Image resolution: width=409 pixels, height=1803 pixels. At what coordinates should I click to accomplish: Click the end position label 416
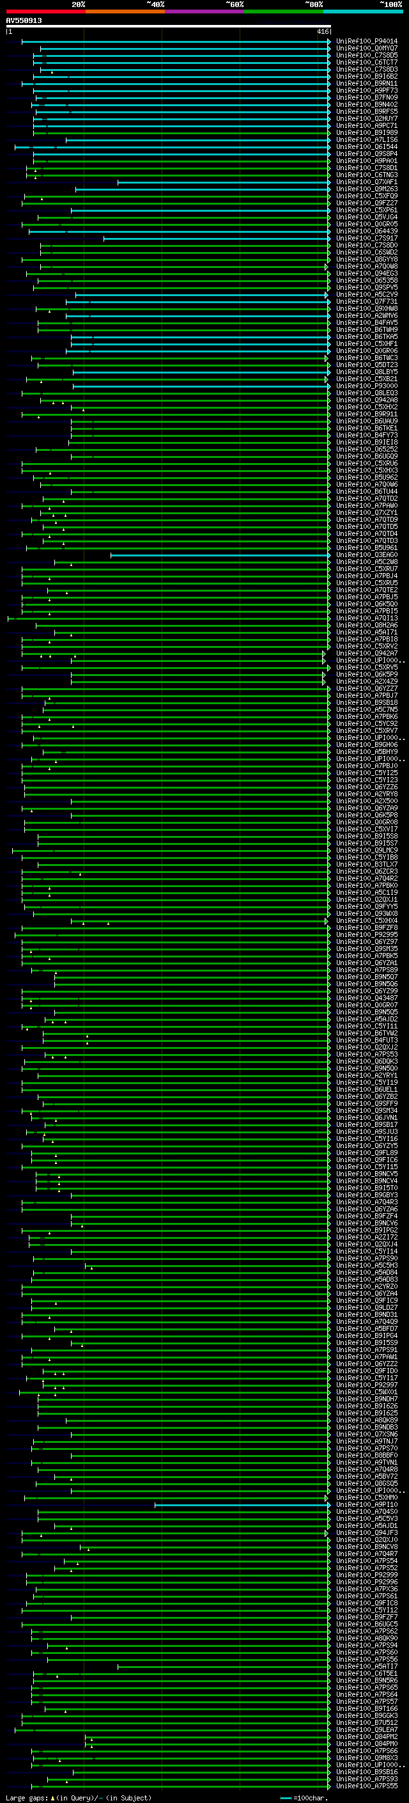[322, 31]
